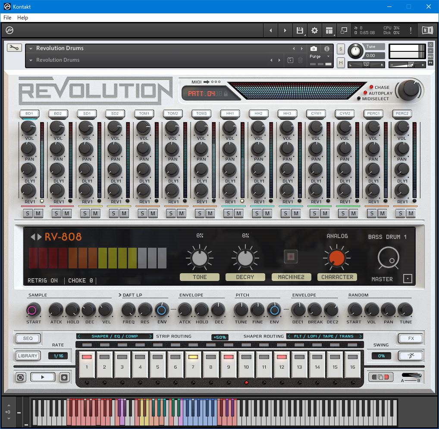Adjust the A-B morph slider
439x429 pixels.
411,375
